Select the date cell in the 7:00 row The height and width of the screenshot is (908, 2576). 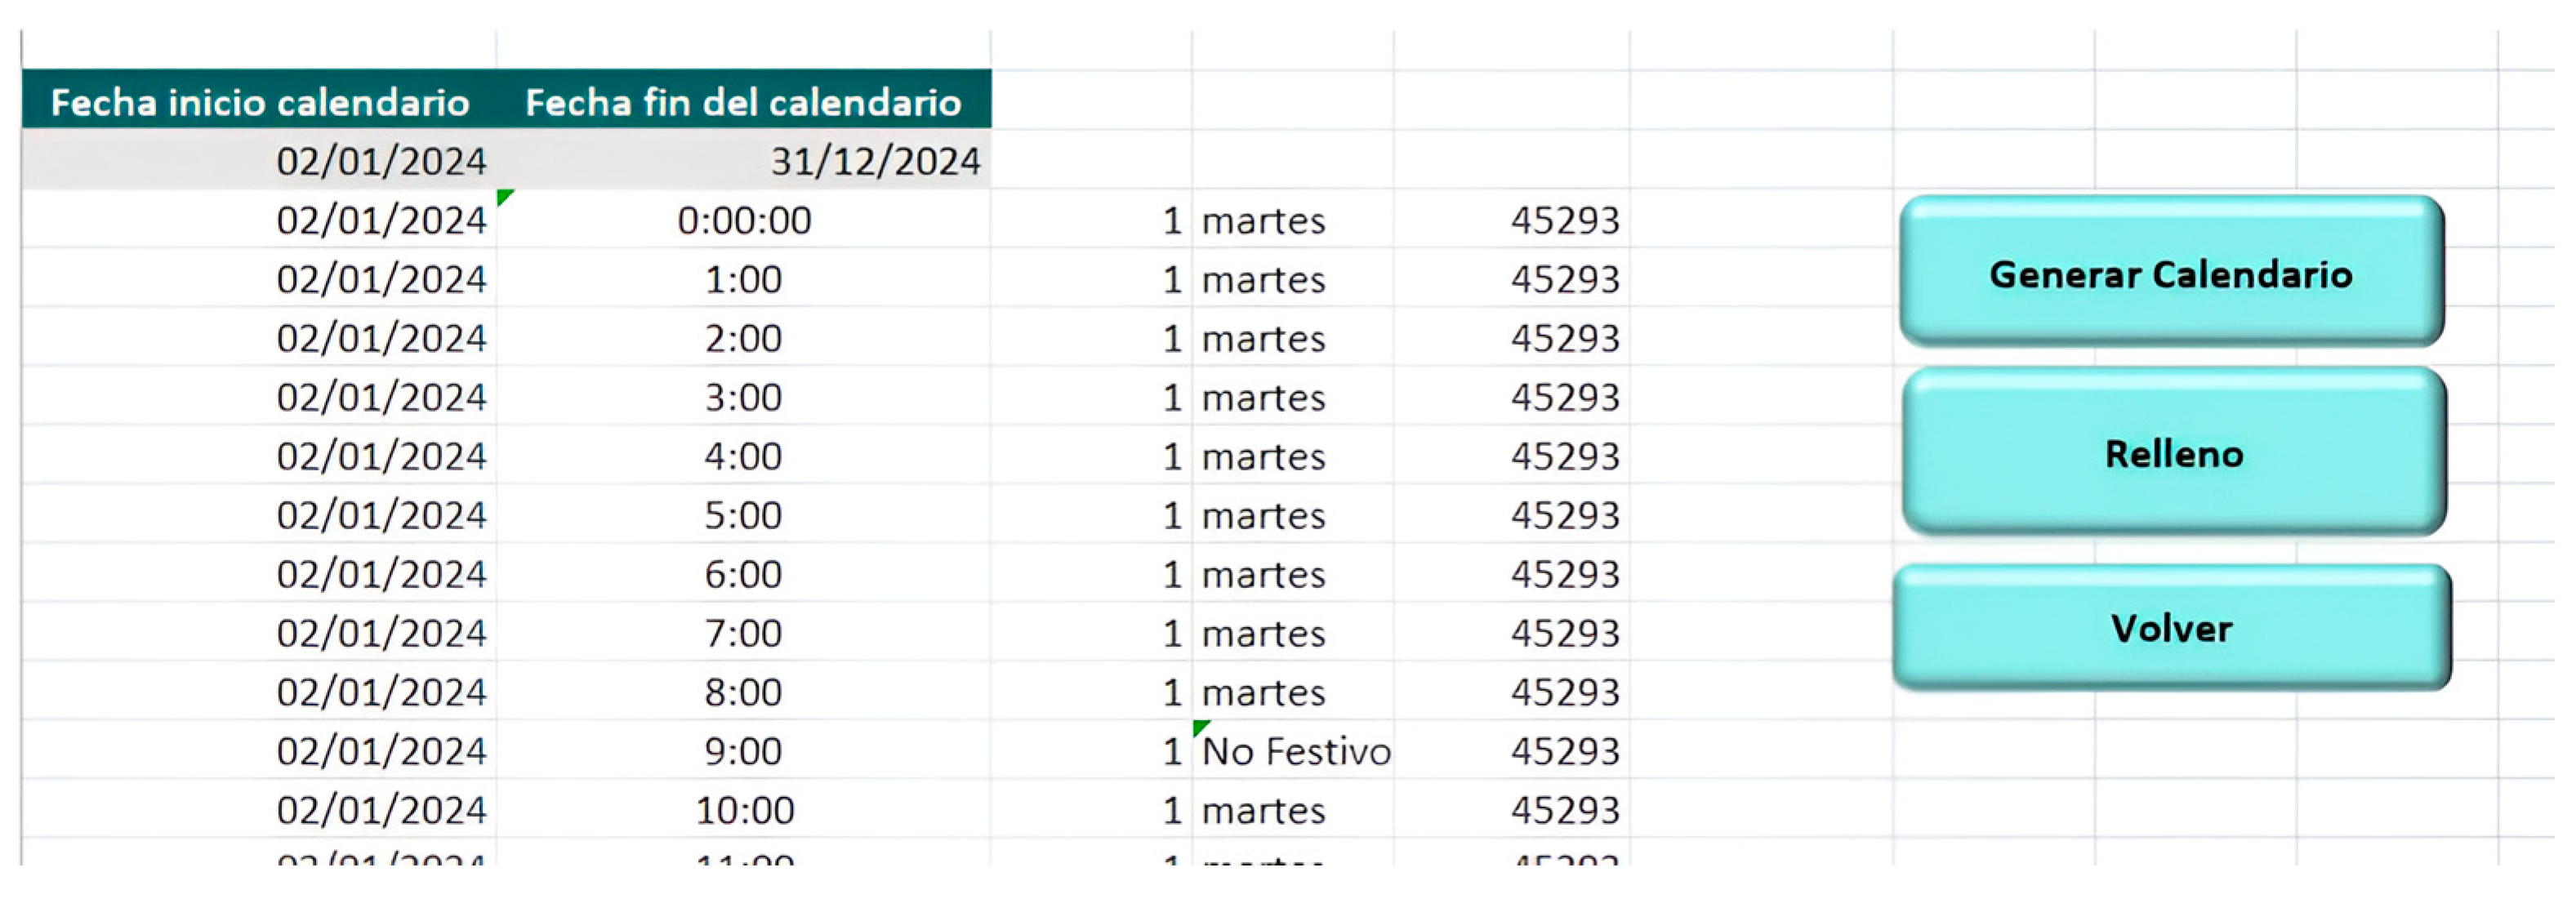(380, 633)
